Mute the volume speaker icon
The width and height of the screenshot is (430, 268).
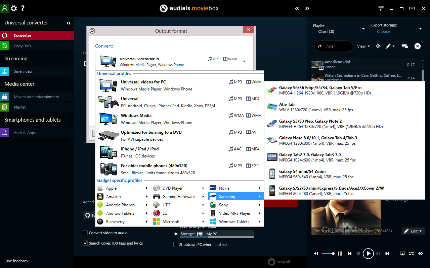click(316, 254)
